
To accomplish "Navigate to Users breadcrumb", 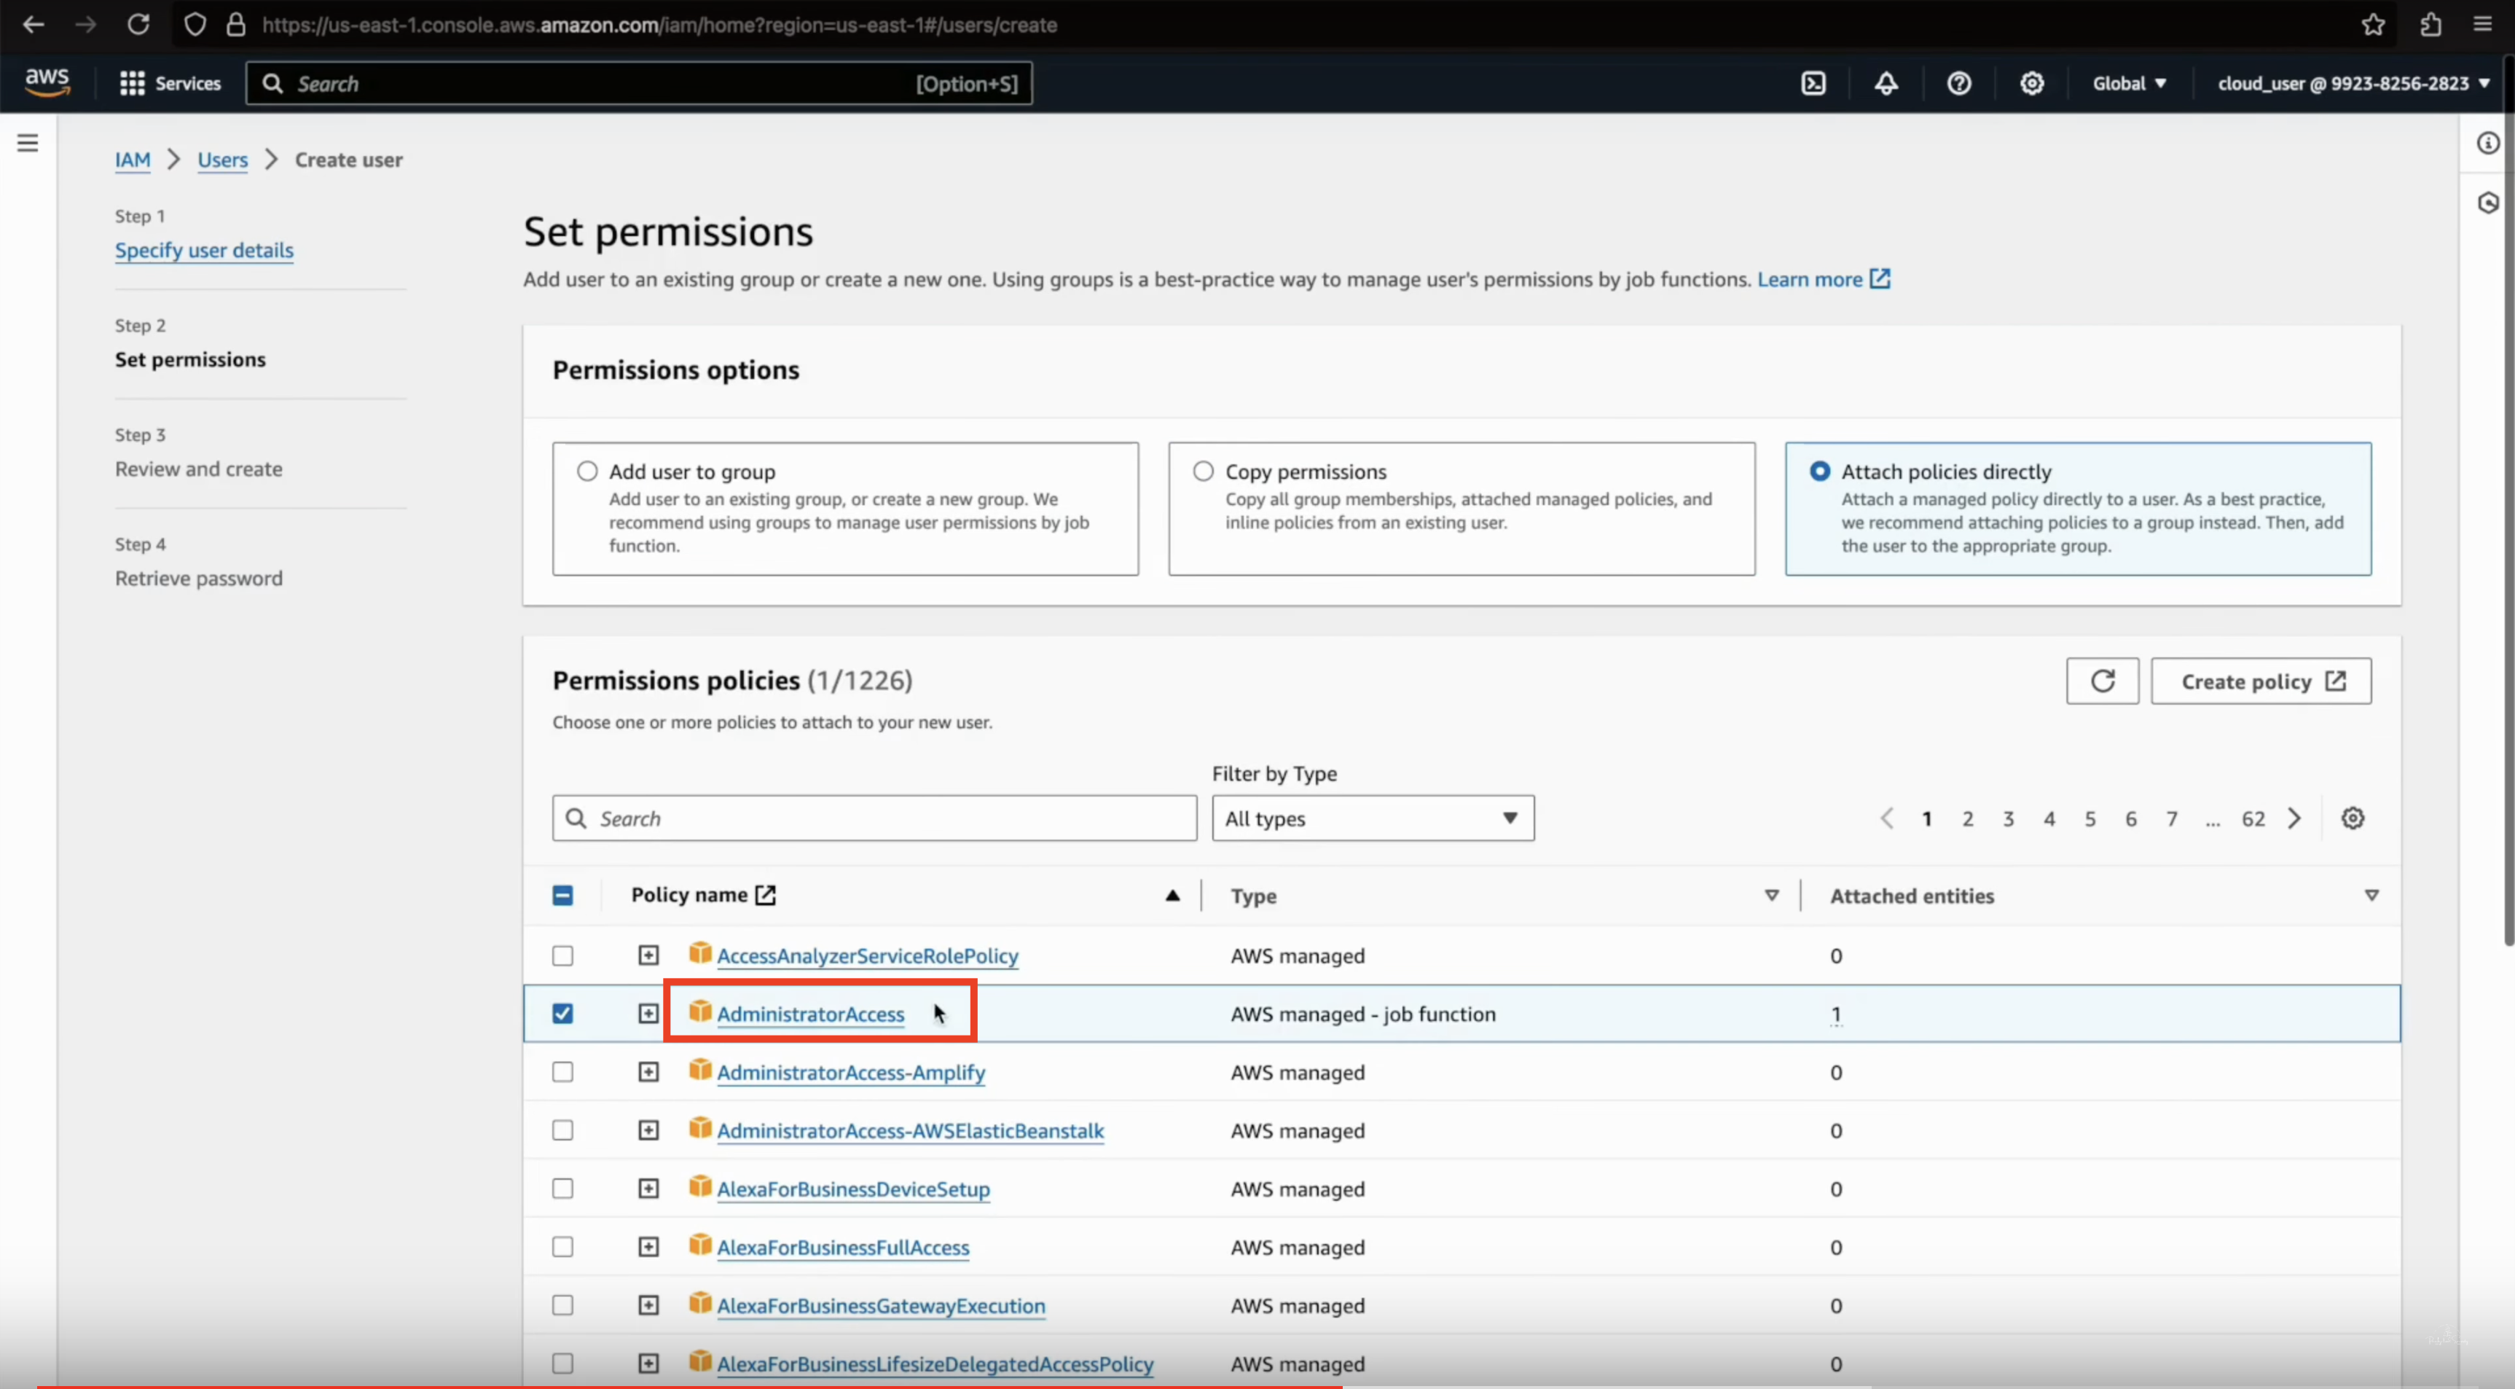I will [x=223, y=160].
